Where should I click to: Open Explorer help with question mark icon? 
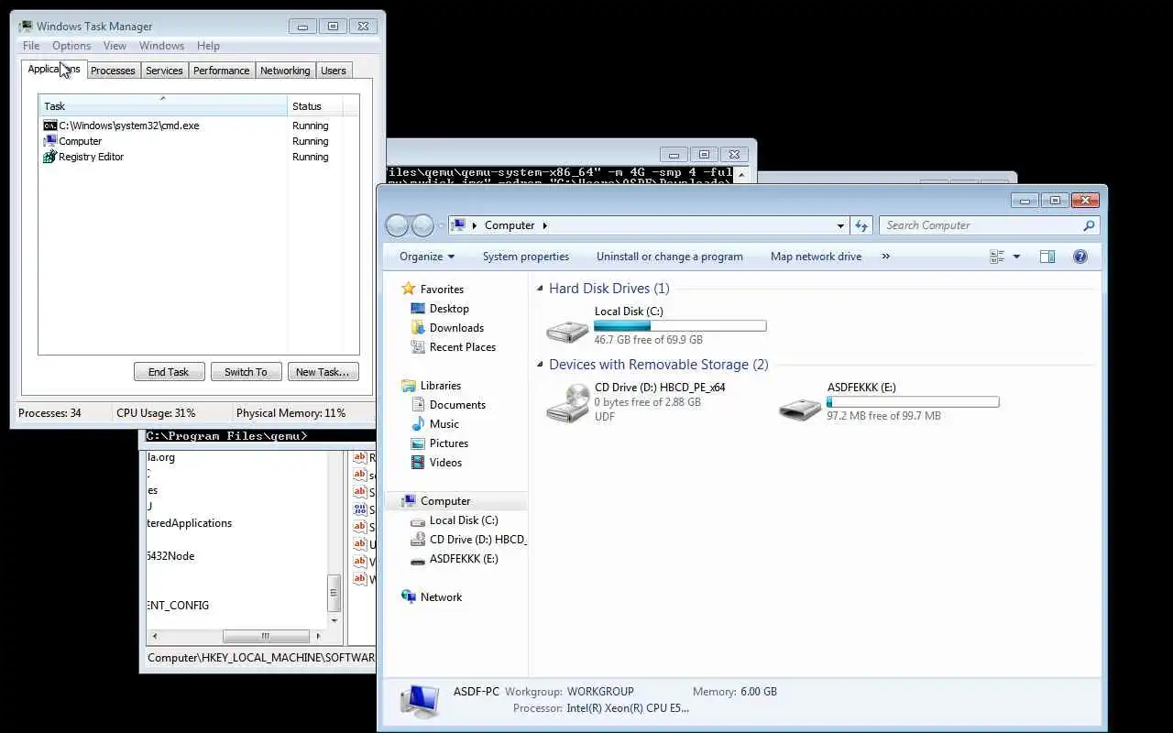1080,257
